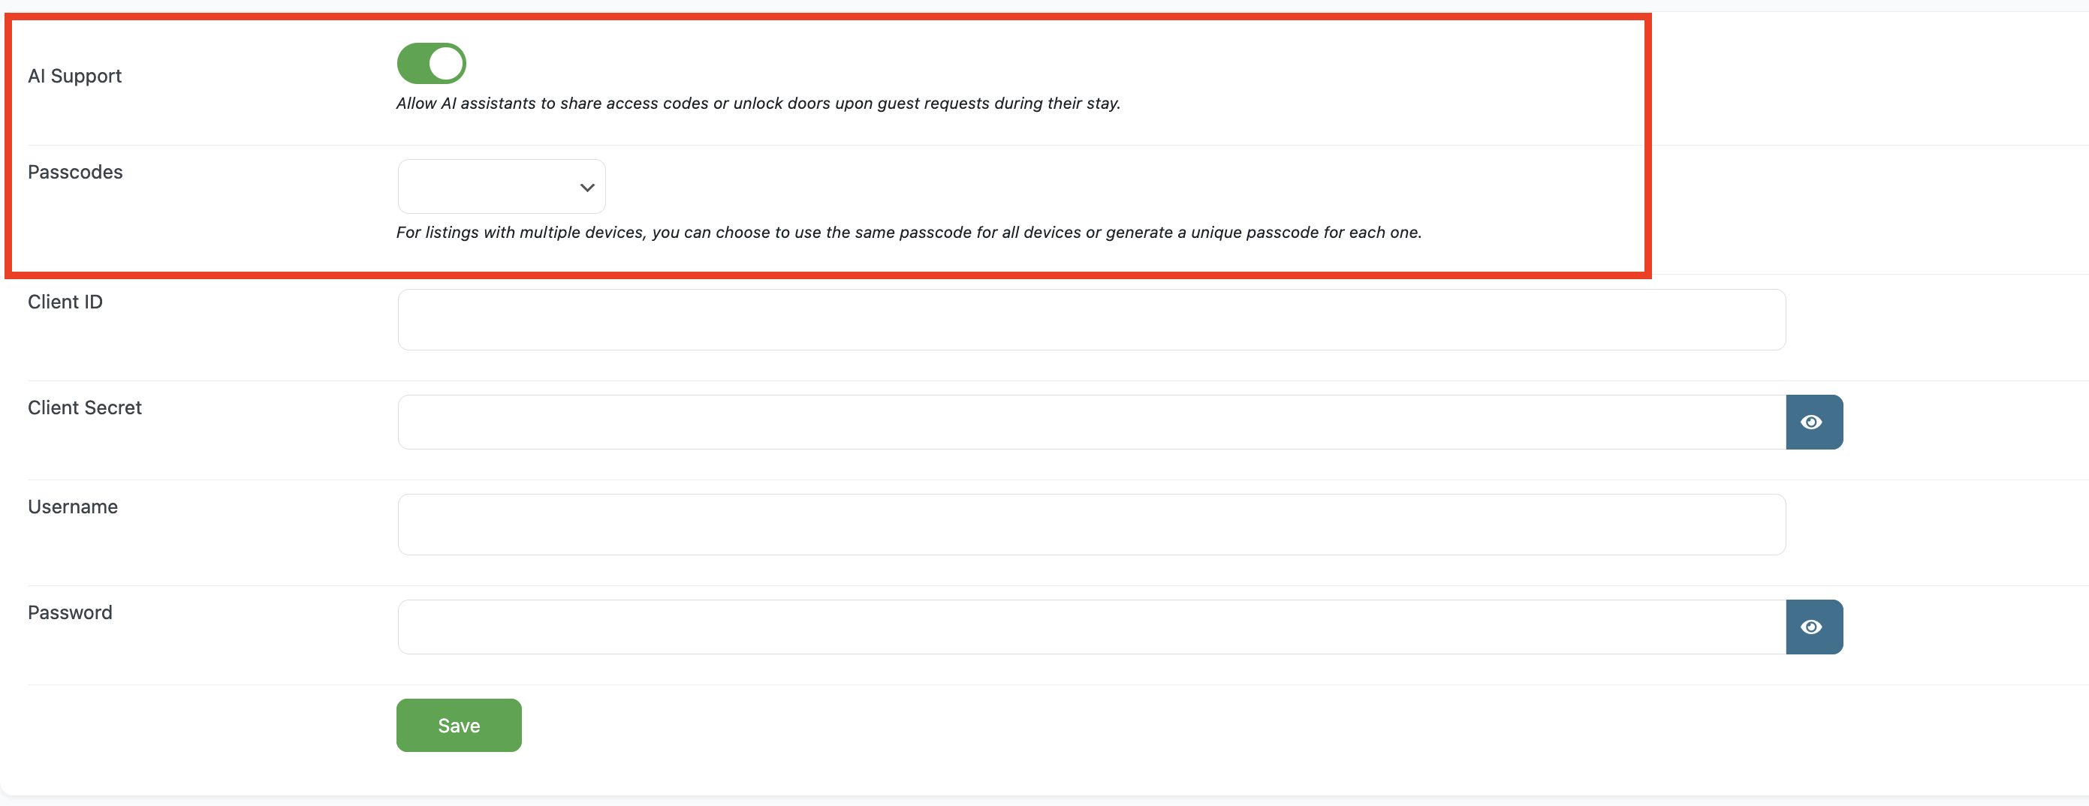Click the Username label
Image resolution: width=2089 pixels, height=806 pixels.
(73, 507)
